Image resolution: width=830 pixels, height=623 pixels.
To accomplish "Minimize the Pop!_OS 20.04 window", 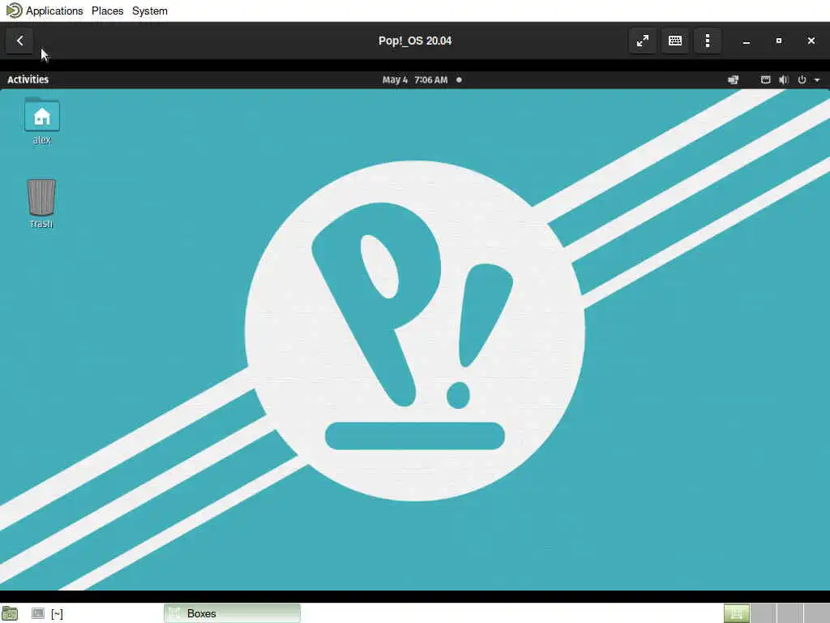I will click(x=747, y=41).
